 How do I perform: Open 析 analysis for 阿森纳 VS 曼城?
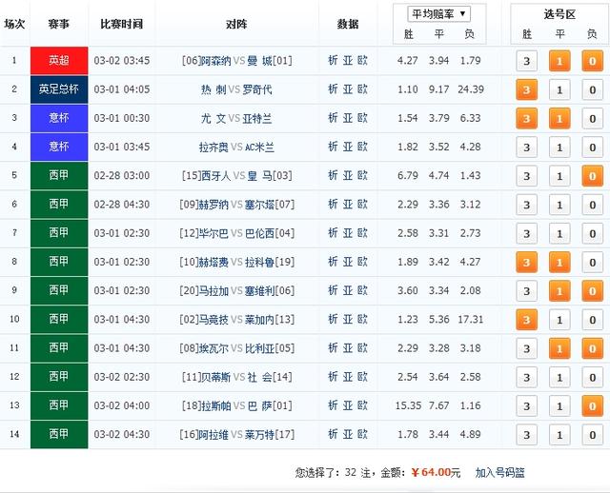pyautogui.click(x=333, y=61)
